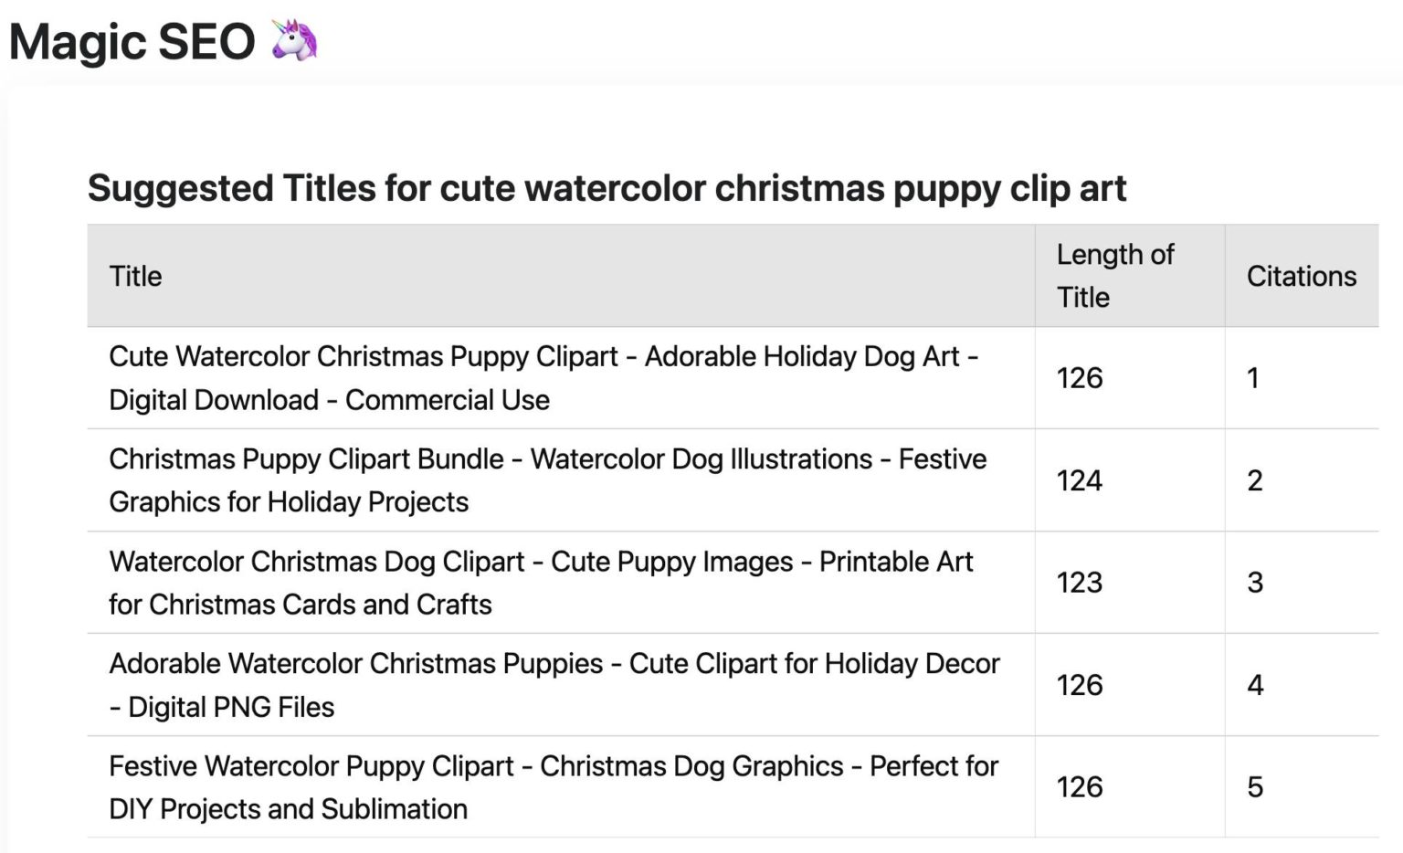Click length 126 in the Festive Watercolor row
Screen dimensions: 1403x853
click(1080, 787)
